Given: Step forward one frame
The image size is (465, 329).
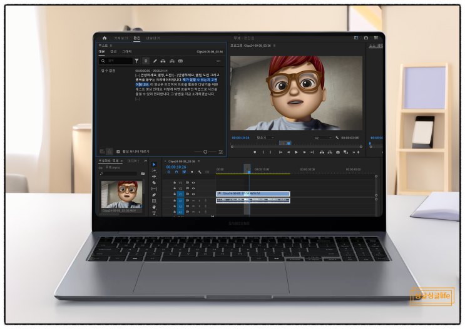Looking at the screenshot, I should point(304,152).
